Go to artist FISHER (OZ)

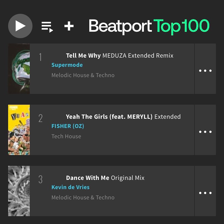pyautogui.click(x=68, y=126)
